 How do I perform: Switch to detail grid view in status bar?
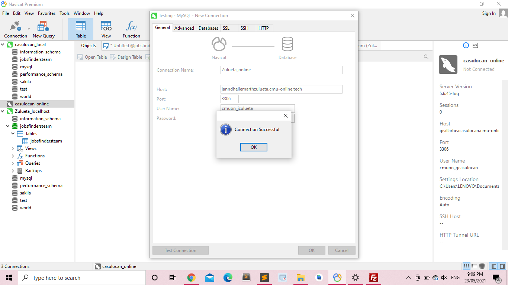coord(482,266)
